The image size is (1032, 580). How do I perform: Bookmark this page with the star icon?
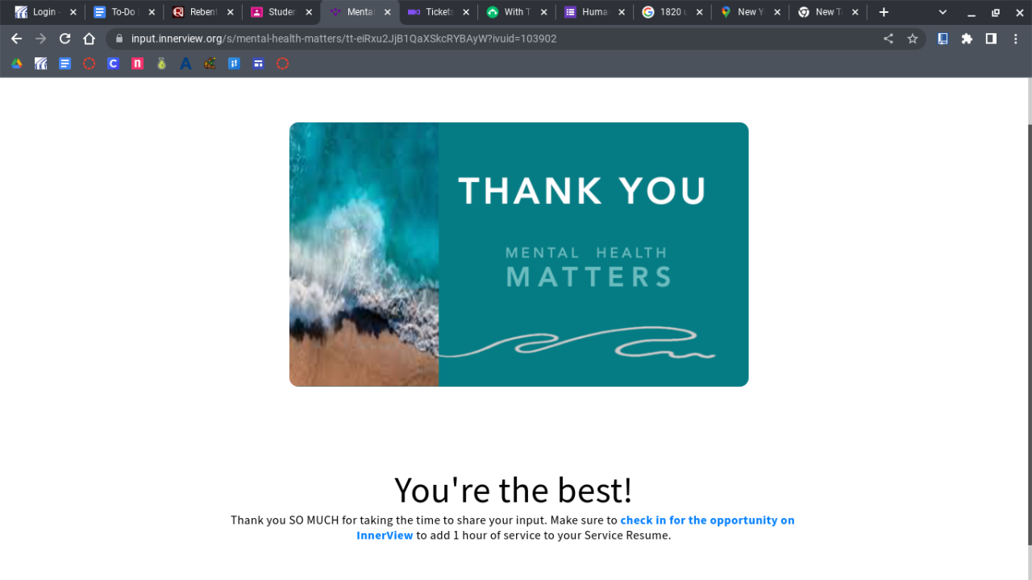(913, 39)
